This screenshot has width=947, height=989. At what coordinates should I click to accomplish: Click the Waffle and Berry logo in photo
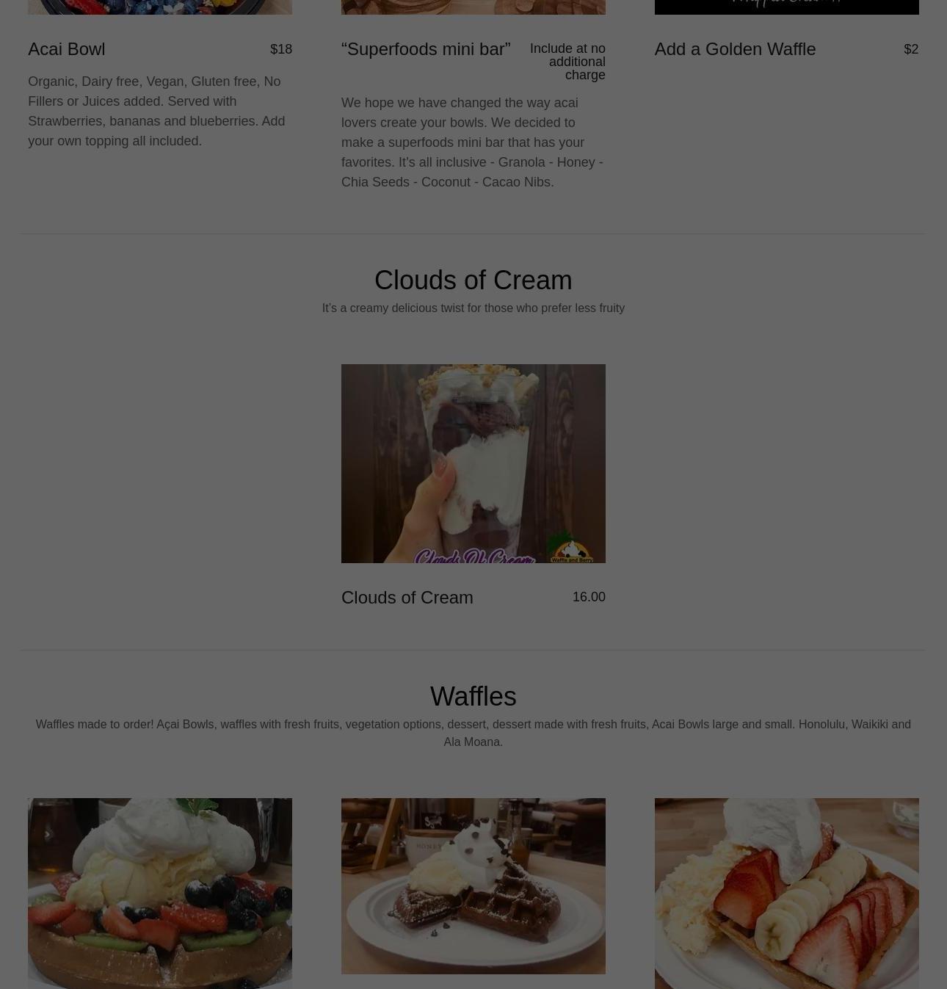tap(571, 548)
